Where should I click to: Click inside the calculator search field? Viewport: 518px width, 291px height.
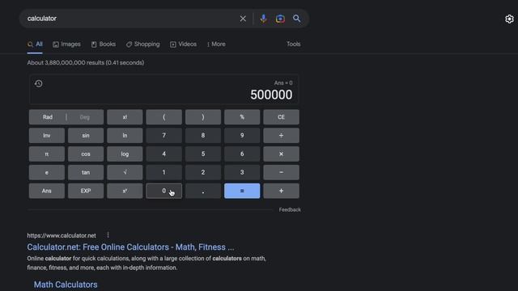click(130, 19)
